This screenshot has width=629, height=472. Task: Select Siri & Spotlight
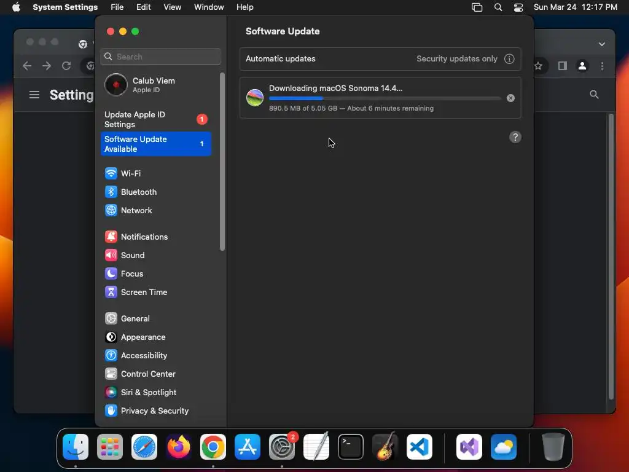point(157,393)
